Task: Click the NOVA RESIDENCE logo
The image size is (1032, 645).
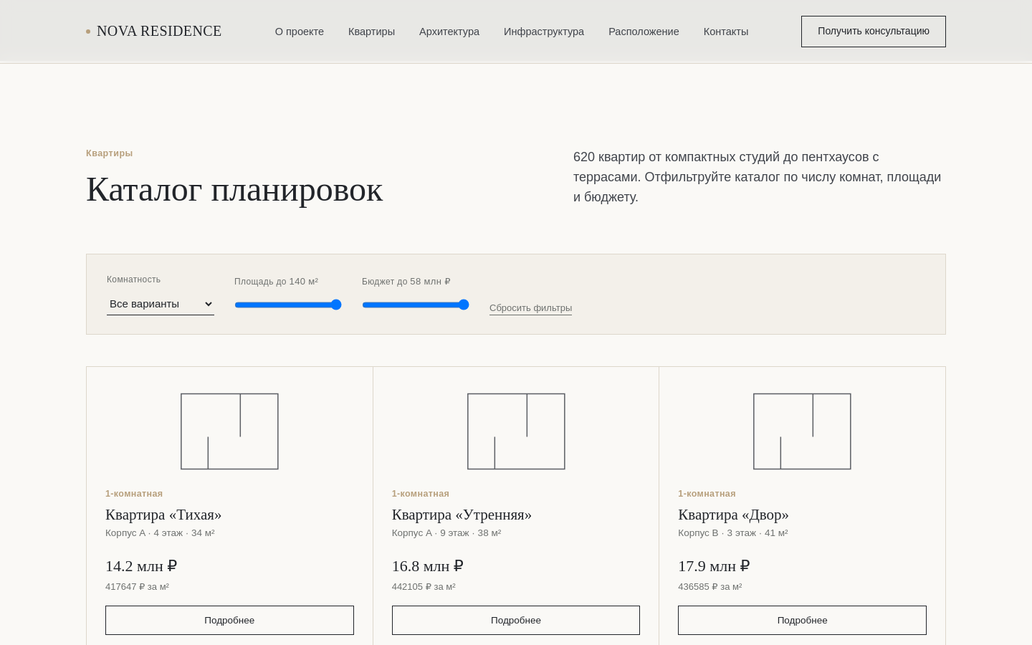Action: [153, 32]
